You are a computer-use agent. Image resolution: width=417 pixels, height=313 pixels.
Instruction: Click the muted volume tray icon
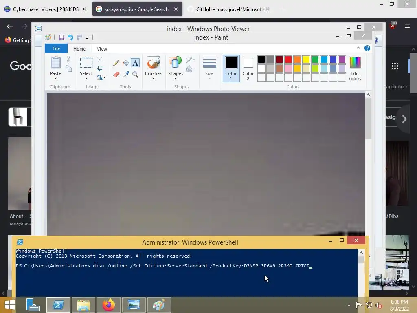point(379,305)
